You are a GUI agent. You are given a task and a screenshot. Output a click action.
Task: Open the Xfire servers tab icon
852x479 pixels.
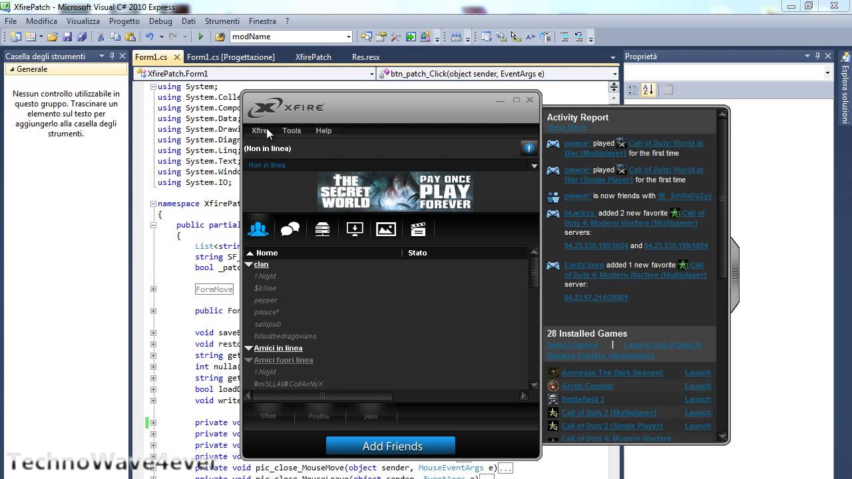point(323,230)
